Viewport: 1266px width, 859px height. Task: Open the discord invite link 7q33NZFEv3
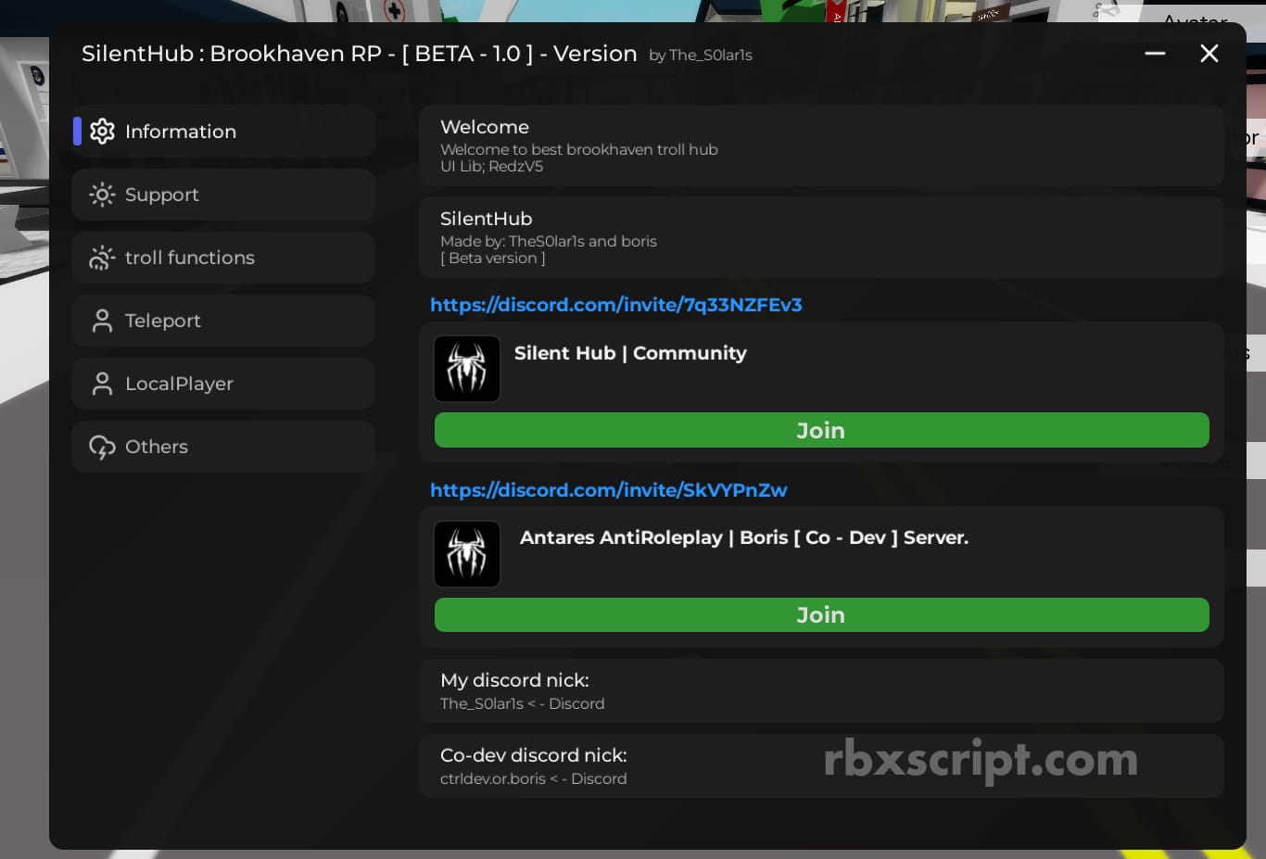[x=615, y=305]
